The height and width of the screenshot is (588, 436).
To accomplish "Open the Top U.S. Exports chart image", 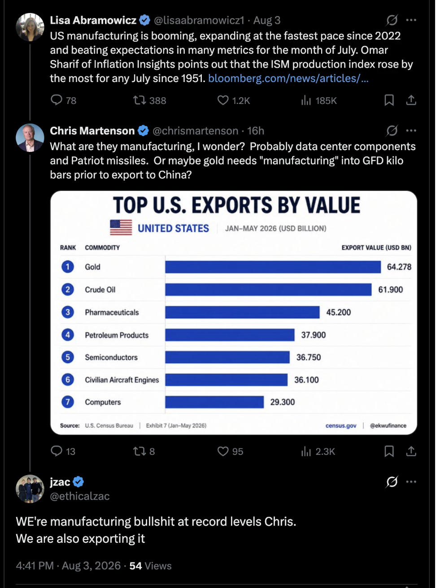I will click(234, 313).
